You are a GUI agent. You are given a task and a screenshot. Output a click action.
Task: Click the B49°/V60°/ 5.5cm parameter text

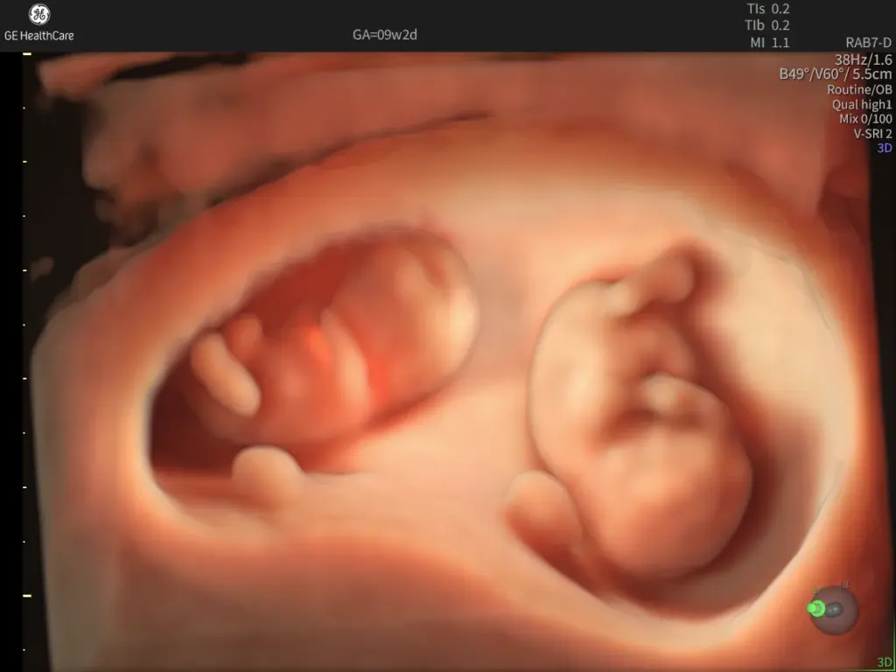point(836,74)
